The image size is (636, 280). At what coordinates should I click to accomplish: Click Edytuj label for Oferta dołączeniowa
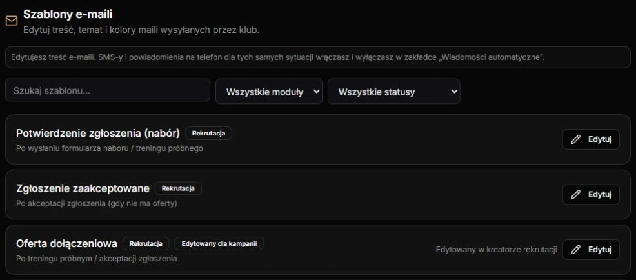tap(599, 250)
